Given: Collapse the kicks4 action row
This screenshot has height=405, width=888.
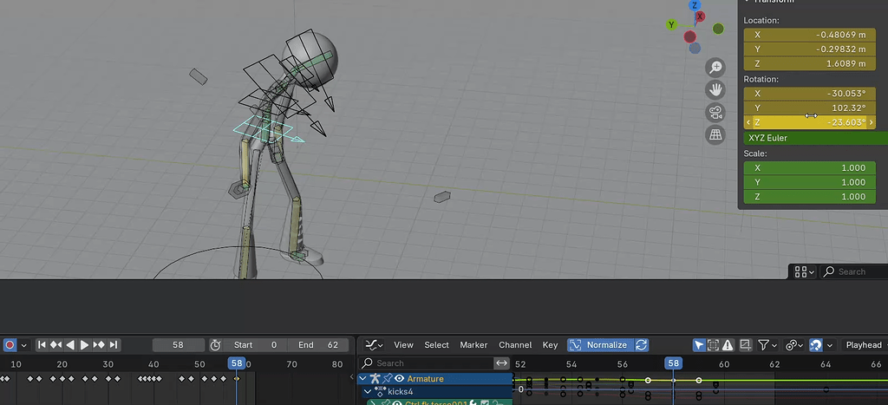Looking at the screenshot, I should 368,391.
